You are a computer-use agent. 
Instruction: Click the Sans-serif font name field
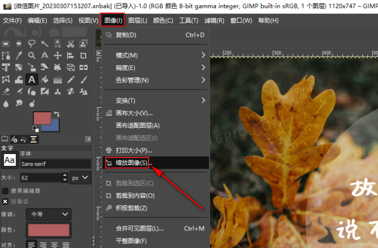tap(55, 164)
